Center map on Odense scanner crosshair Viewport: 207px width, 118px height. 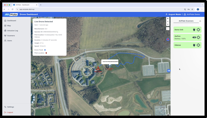pos(198,45)
